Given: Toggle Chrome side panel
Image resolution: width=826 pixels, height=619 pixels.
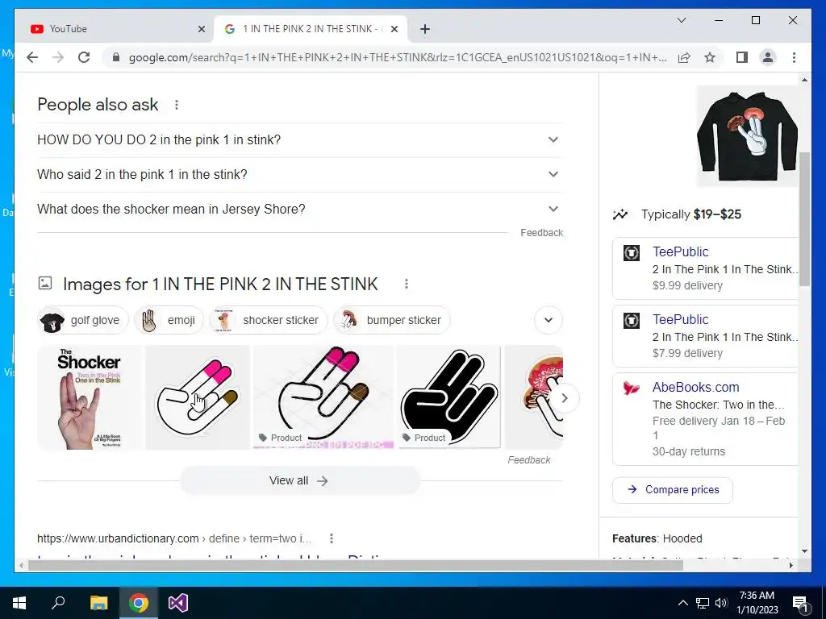Looking at the screenshot, I should click(x=742, y=57).
